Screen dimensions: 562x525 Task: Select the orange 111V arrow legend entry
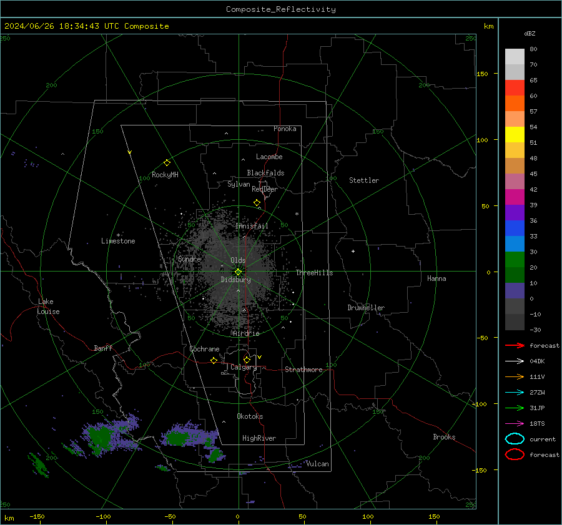click(x=515, y=376)
